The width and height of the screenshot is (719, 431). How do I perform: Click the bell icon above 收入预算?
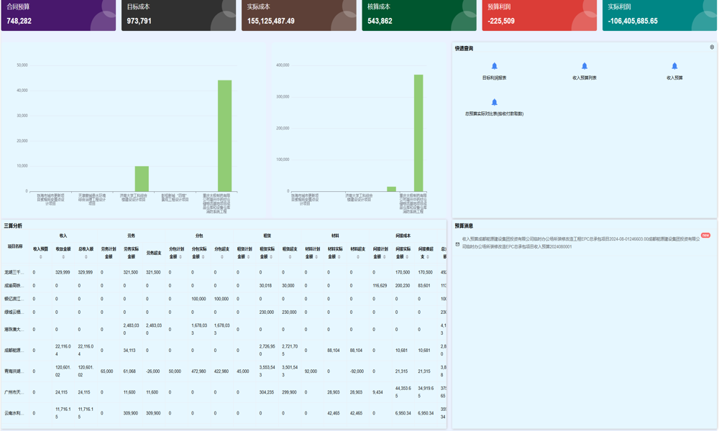tap(674, 66)
